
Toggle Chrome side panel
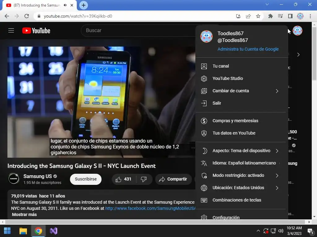tap(290, 16)
